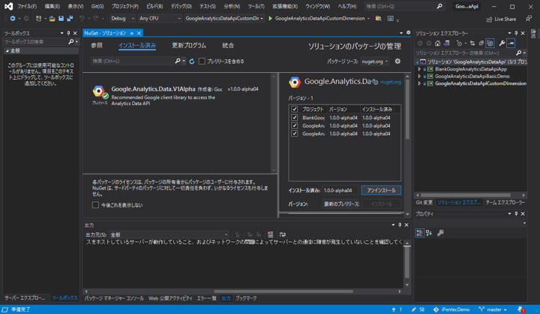This screenshot has height=314, width=540.
Task: Open the ツール(T) menu
Action: click(x=256, y=6)
